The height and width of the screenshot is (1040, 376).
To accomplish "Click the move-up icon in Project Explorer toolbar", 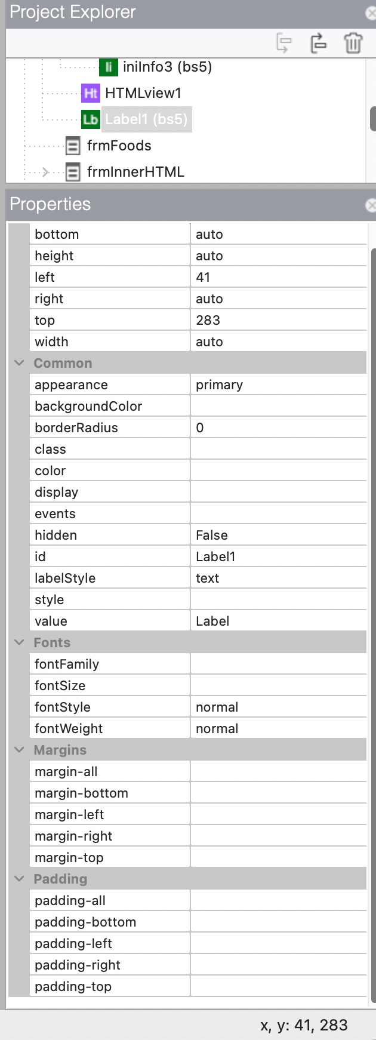I will point(319,43).
